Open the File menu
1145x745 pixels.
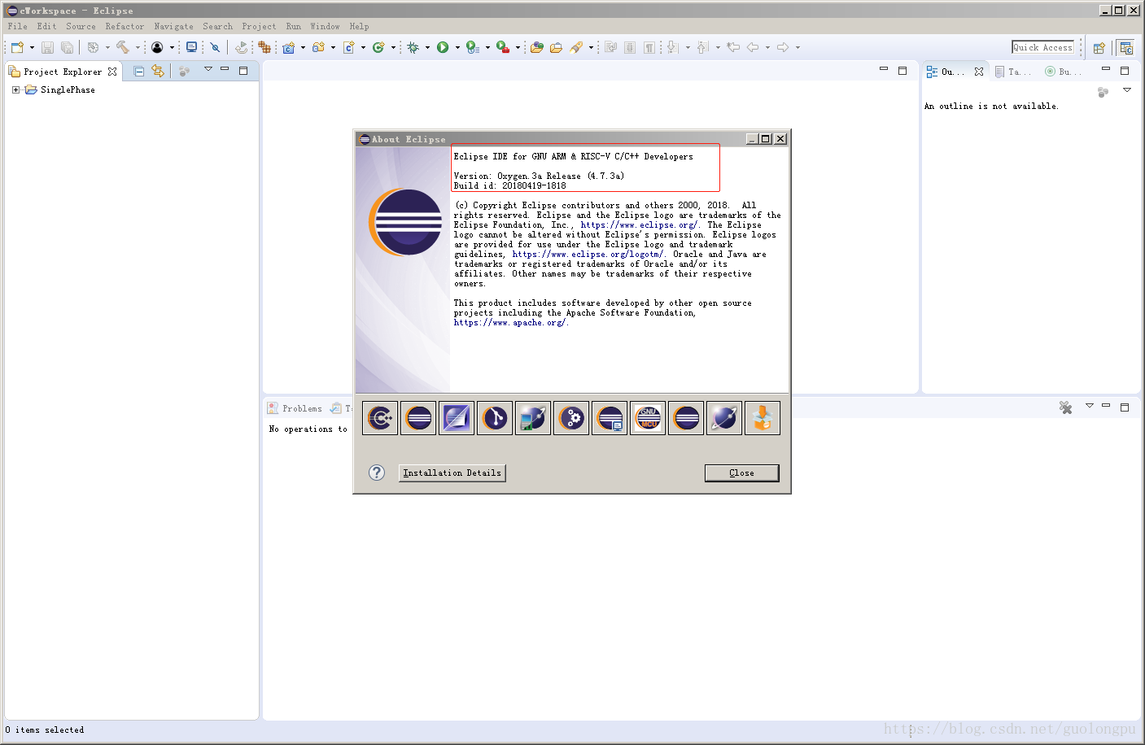click(18, 26)
